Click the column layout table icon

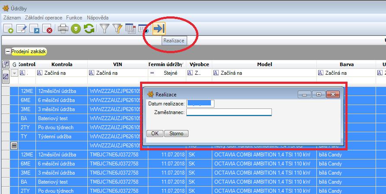tap(131, 29)
